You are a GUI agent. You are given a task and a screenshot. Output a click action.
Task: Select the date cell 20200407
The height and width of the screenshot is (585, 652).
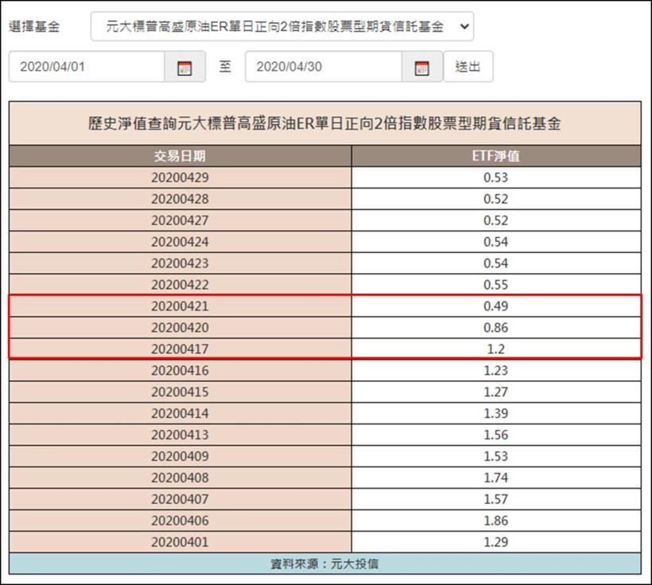click(x=180, y=499)
